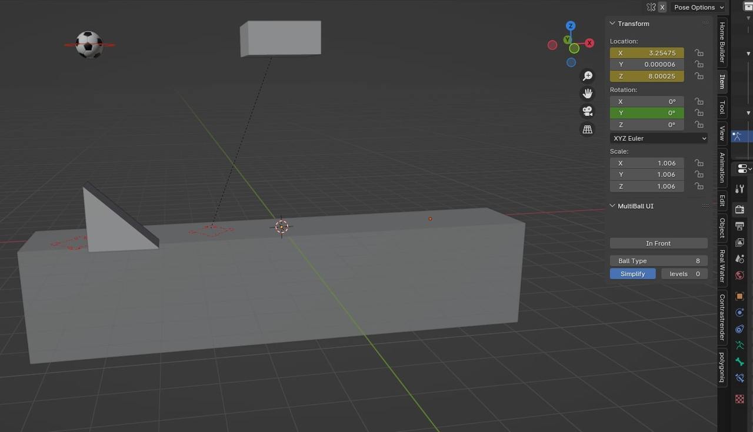Toggle the Y-rotation lock icon
Viewport: 753px width, 432px height.
pyautogui.click(x=699, y=113)
